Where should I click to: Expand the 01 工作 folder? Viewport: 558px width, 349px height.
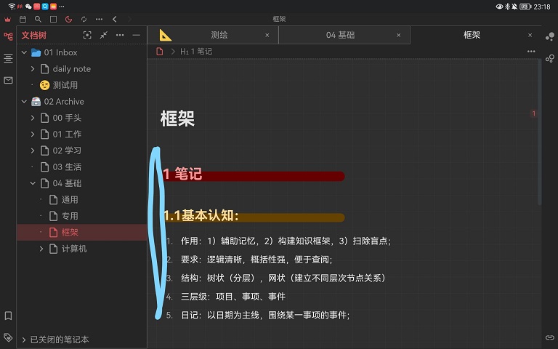33,135
